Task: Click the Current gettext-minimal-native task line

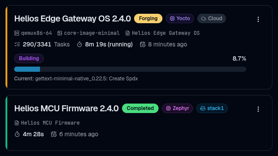Action: click(x=76, y=79)
